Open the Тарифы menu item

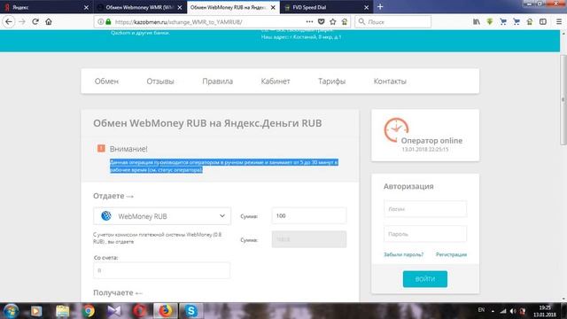[331, 82]
